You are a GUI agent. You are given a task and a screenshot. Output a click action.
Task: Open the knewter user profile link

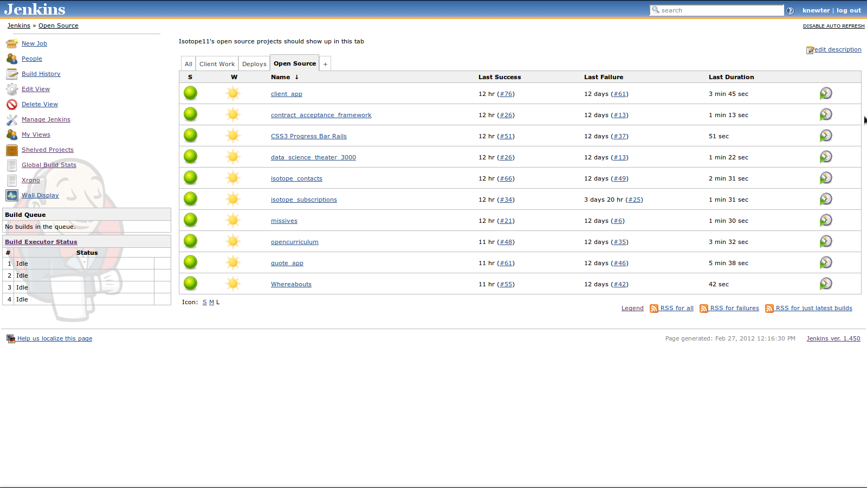(816, 10)
